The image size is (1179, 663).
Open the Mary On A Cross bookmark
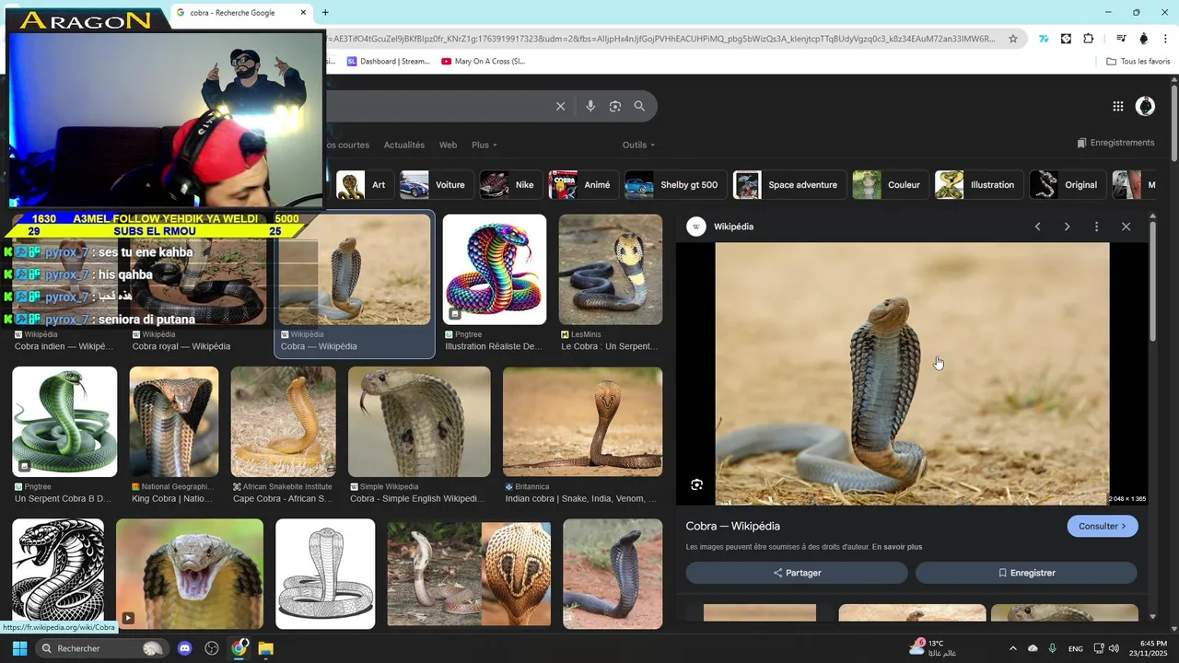483,62
